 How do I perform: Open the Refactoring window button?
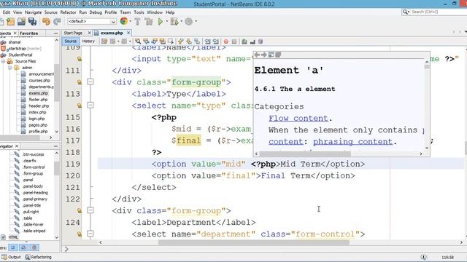38,257
